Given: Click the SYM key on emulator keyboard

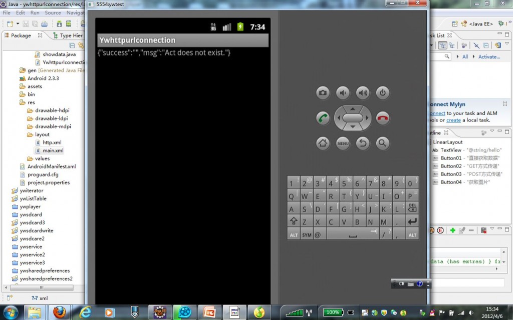Looking at the screenshot, I should 307,234.
